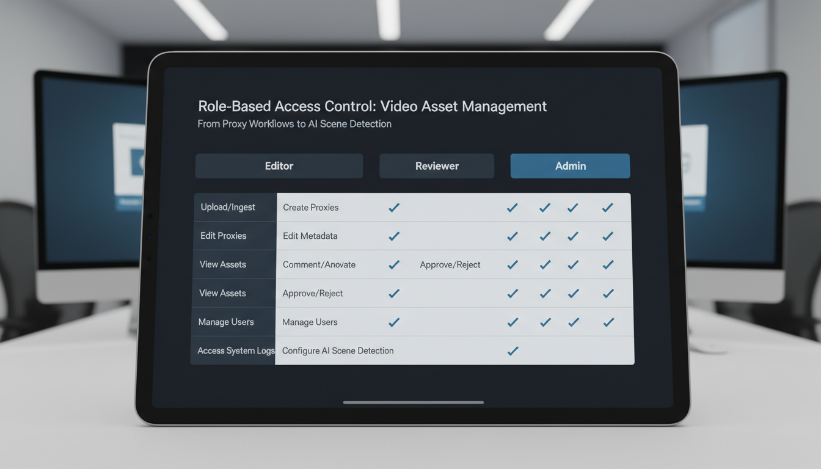
Task: Click the second Admin checkmark on Manage Users row
Action: click(x=544, y=322)
